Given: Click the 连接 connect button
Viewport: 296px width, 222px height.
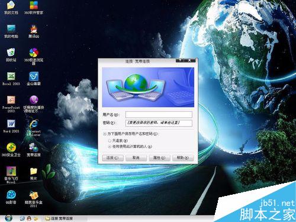Looking at the screenshot, I should 113,158.
